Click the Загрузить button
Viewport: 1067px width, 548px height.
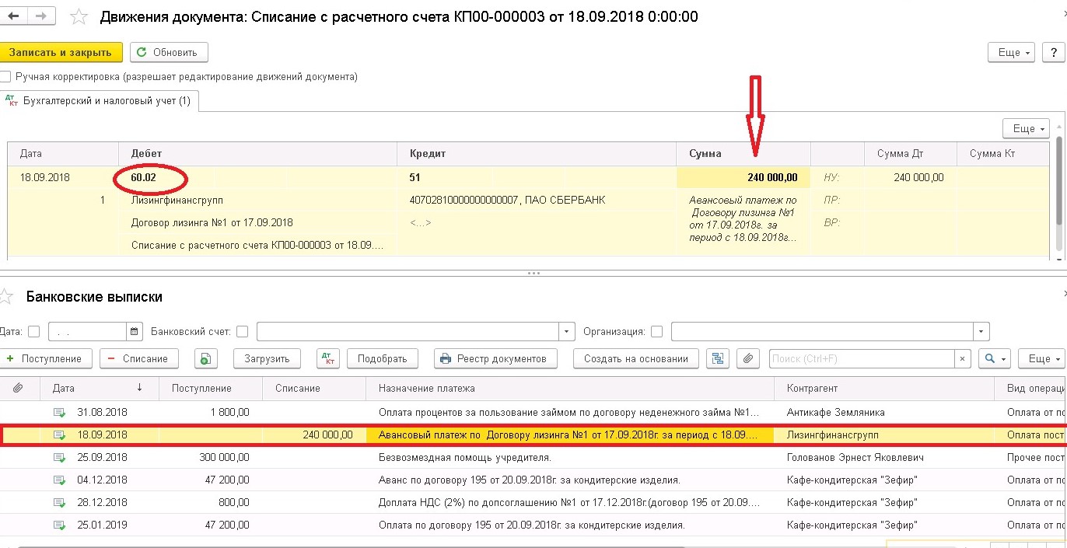268,358
